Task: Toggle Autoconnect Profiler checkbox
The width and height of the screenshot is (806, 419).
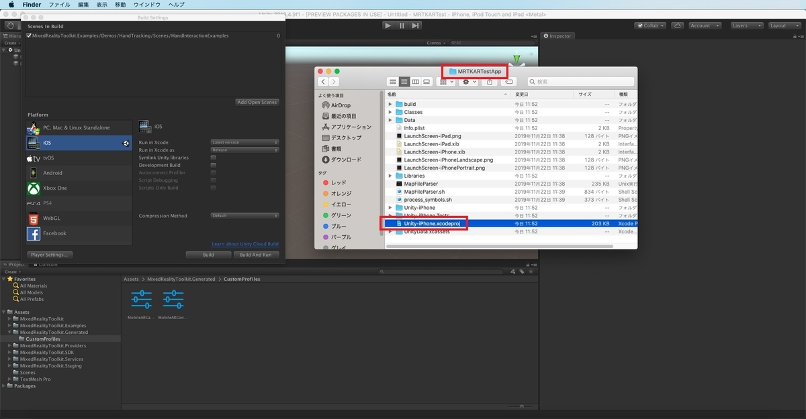Action: [x=214, y=173]
